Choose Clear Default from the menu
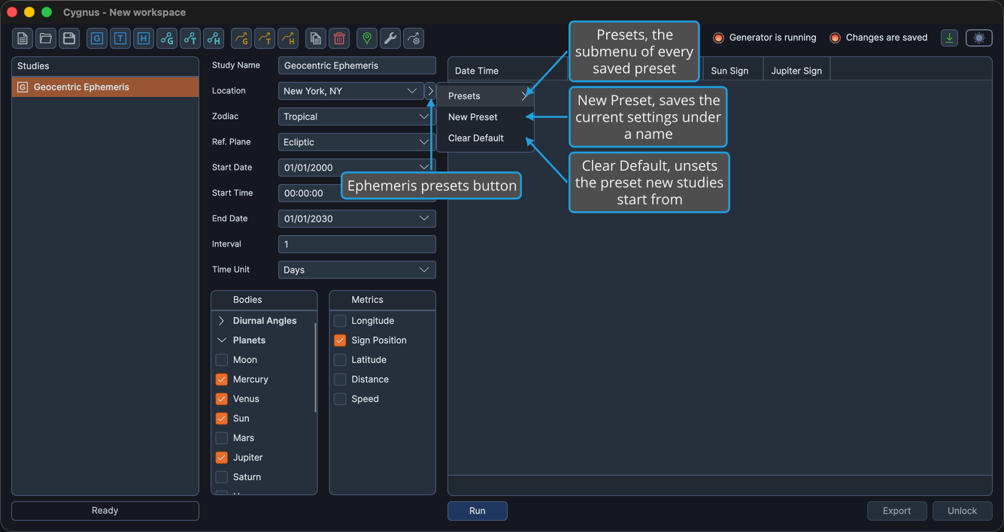The height and width of the screenshot is (532, 1004). pyautogui.click(x=485, y=138)
